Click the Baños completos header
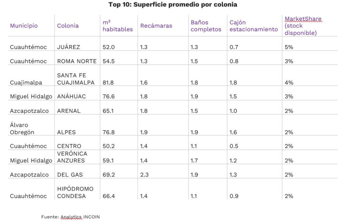The width and height of the screenshot is (347, 223). (x=206, y=26)
